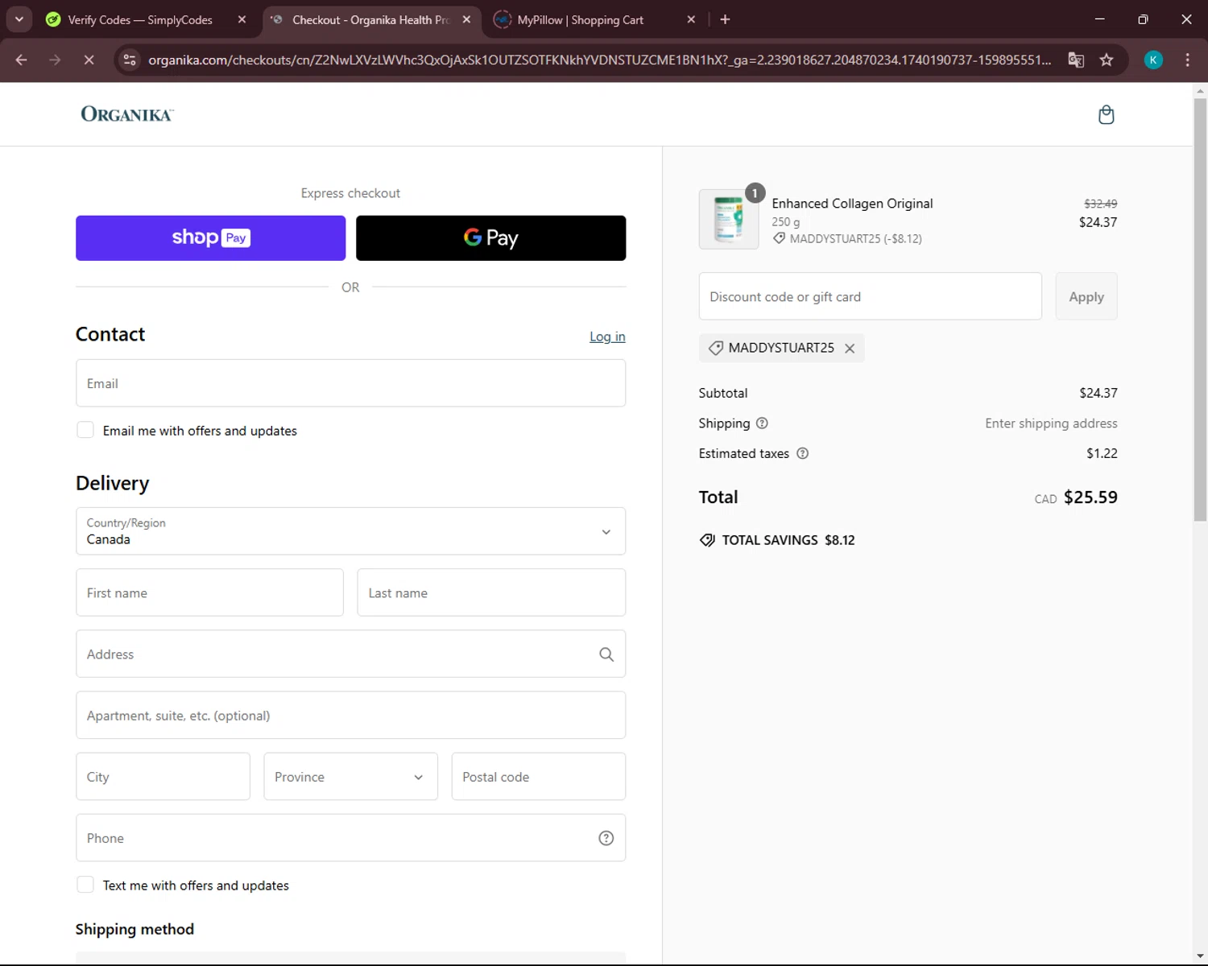Open the Chrome three-dot menu
Screen dimensions: 1208x966
[1187, 60]
